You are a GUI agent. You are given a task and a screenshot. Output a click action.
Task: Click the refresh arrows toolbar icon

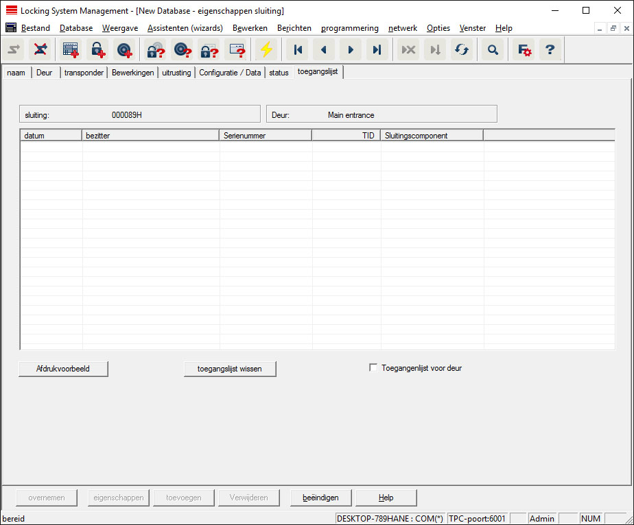tap(462, 50)
